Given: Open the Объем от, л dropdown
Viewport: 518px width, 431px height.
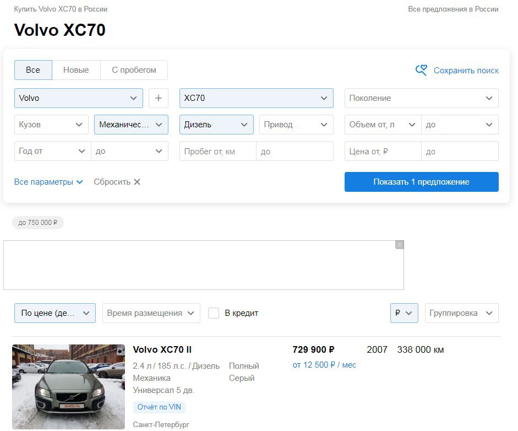Looking at the screenshot, I should point(383,125).
